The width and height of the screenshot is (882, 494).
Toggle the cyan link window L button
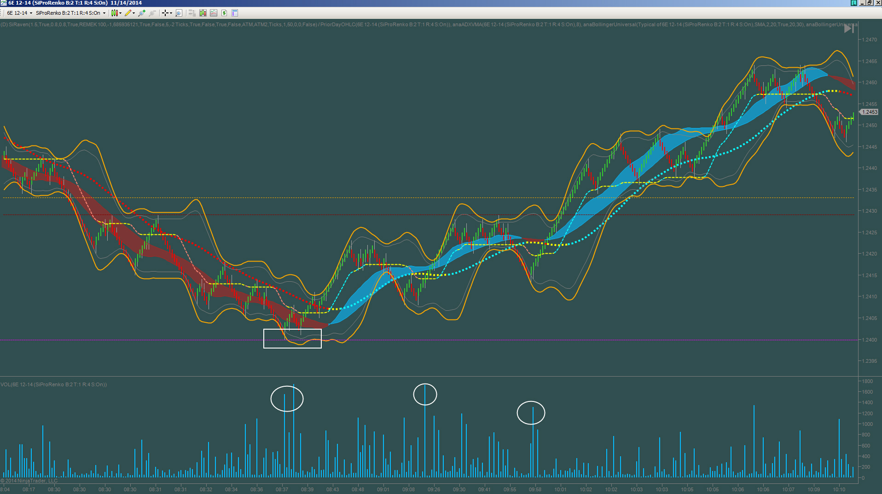(853, 3)
